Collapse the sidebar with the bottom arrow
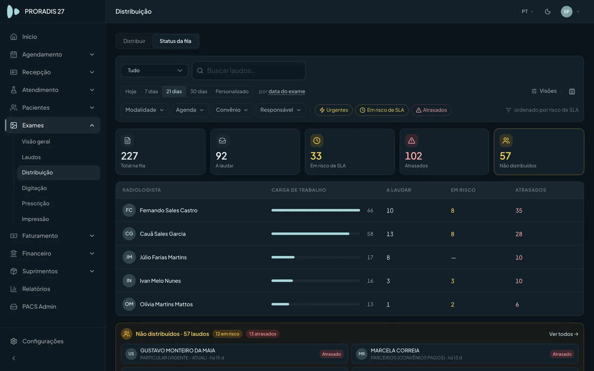The height and width of the screenshot is (371, 594). [x=14, y=358]
